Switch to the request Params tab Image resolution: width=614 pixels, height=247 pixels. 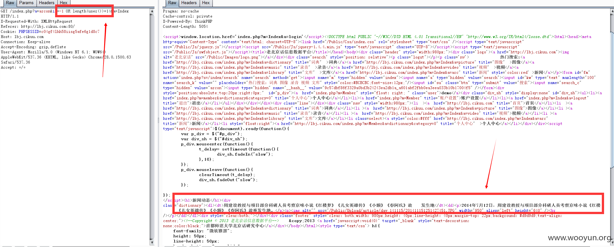(26, 3)
